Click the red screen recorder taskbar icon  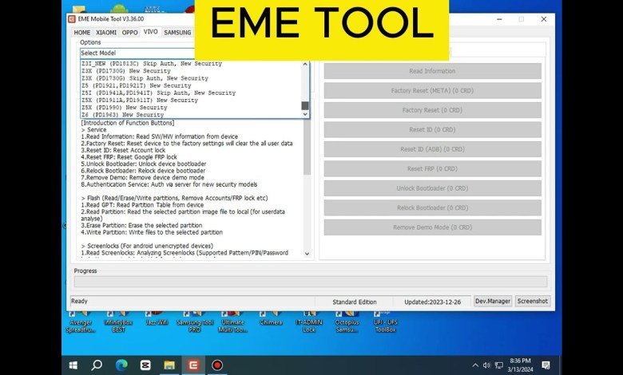click(x=217, y=365)
